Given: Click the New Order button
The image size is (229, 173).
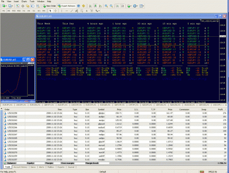Looking at the screenshot, I should (x=49, y=6).
